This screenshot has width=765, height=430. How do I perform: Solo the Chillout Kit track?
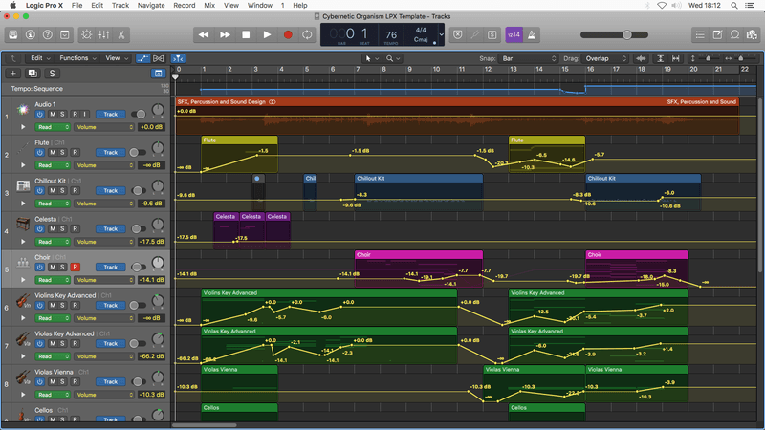point(62,190)
